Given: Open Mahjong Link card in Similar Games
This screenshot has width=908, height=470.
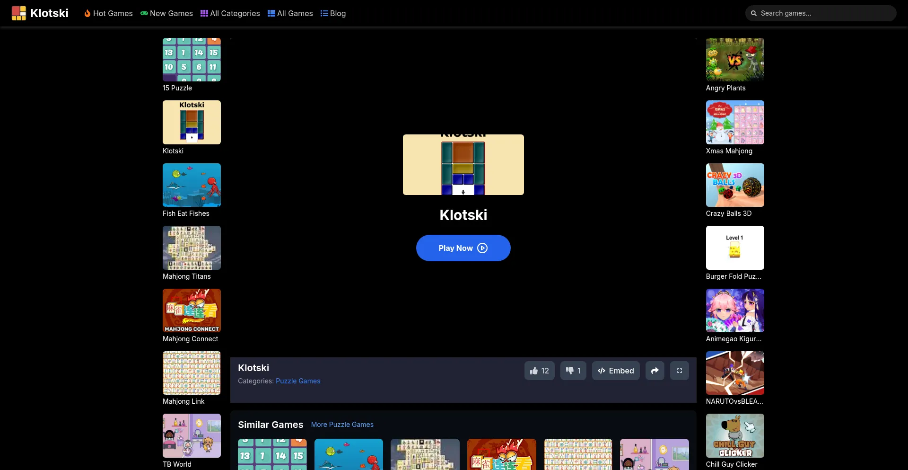Looking at the screenshot, I should 578,454.
